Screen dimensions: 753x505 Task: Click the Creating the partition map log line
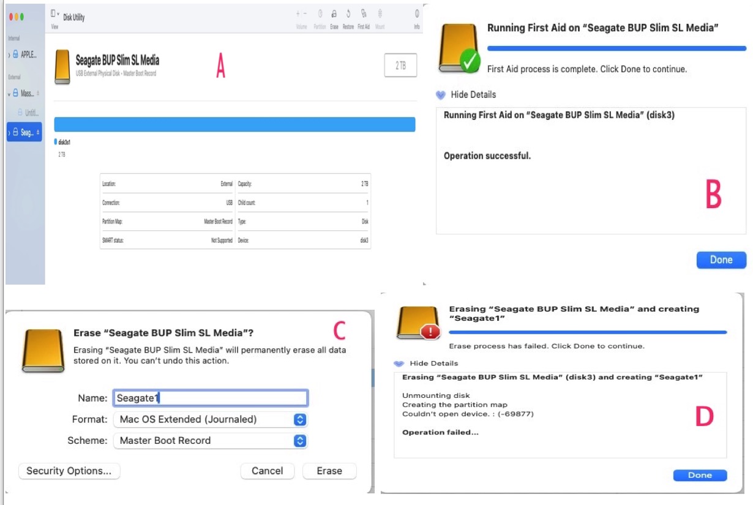tap(455, 405)
